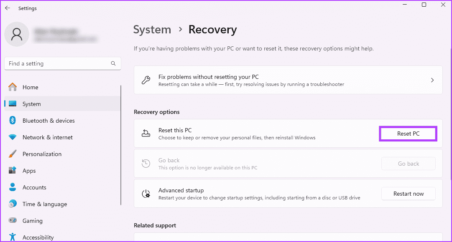This screenshot has height=242, width=452.
Task: Click the Network & internet globe icon
Action: click(x=13, y=137)
